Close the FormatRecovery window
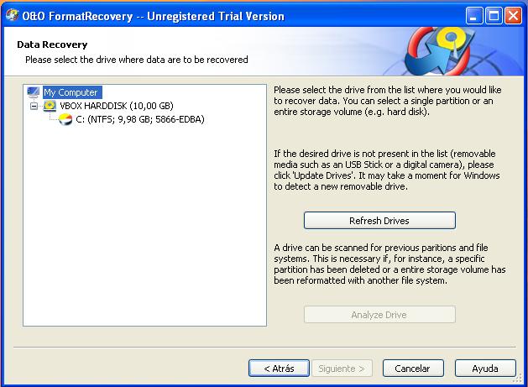Image resolution: width=528 pixels, height=387 pixels. pos(513,15)
